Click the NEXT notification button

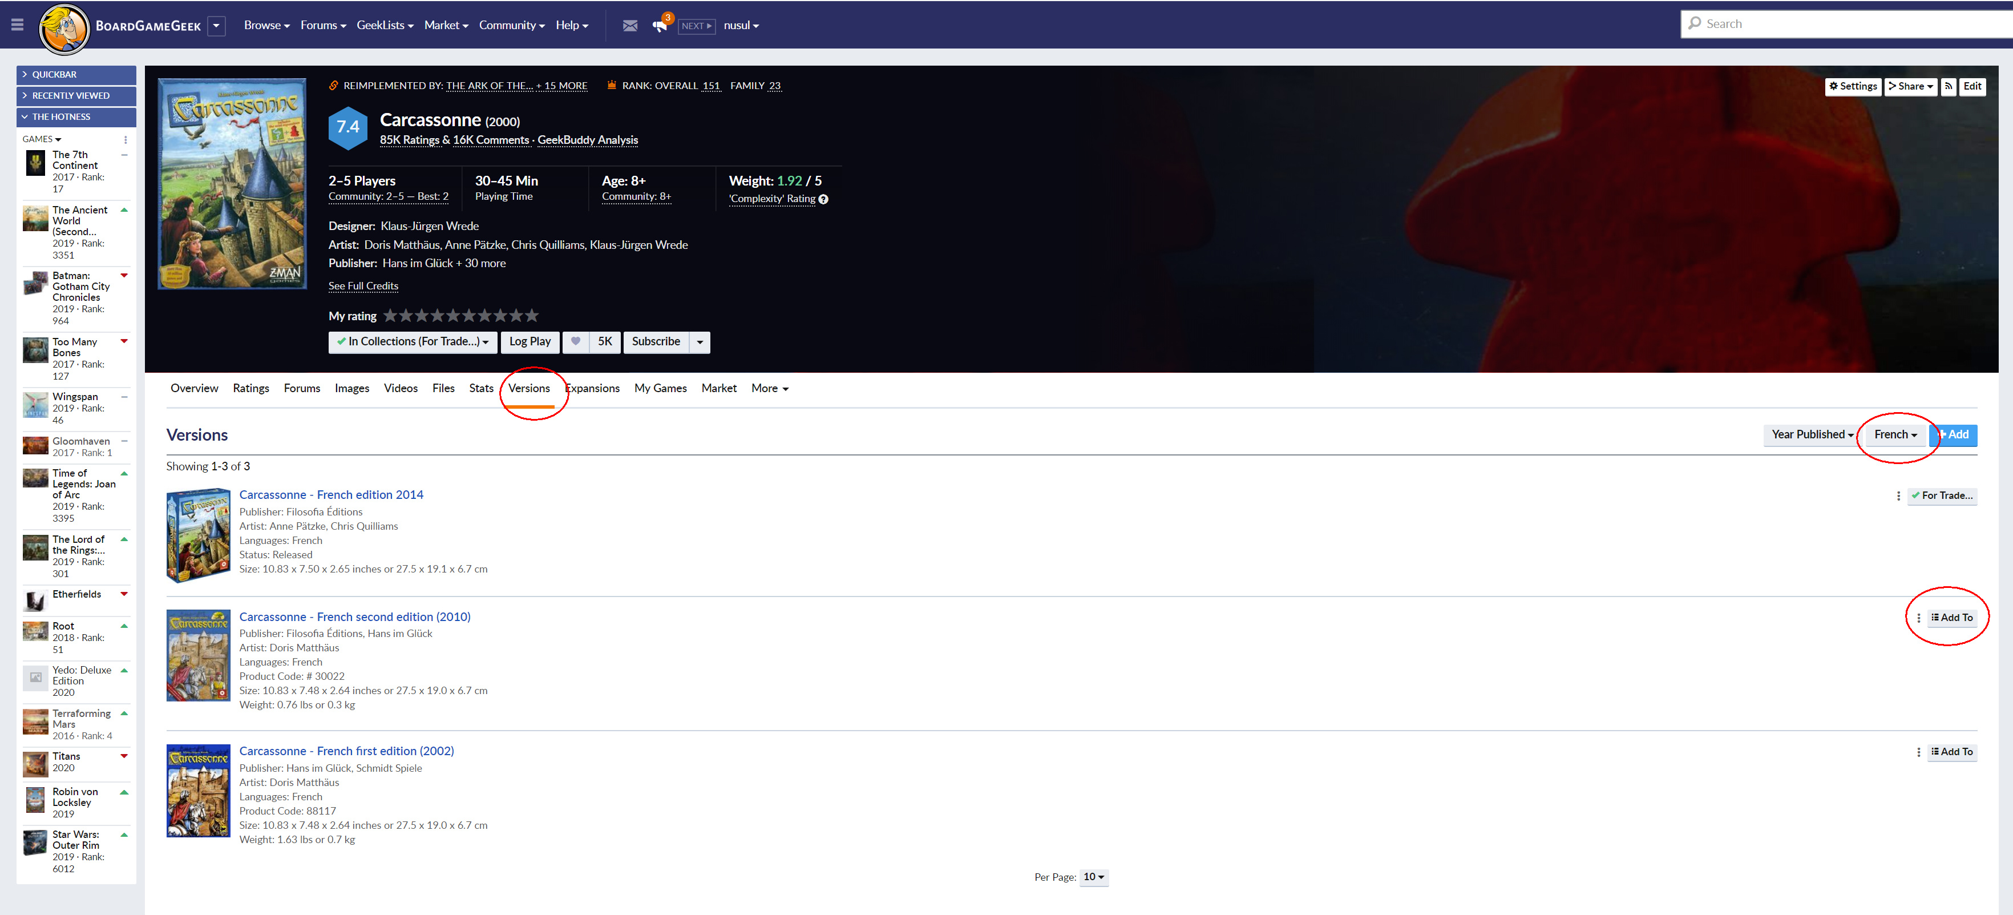pyautogui.click(x=696, y=26)
